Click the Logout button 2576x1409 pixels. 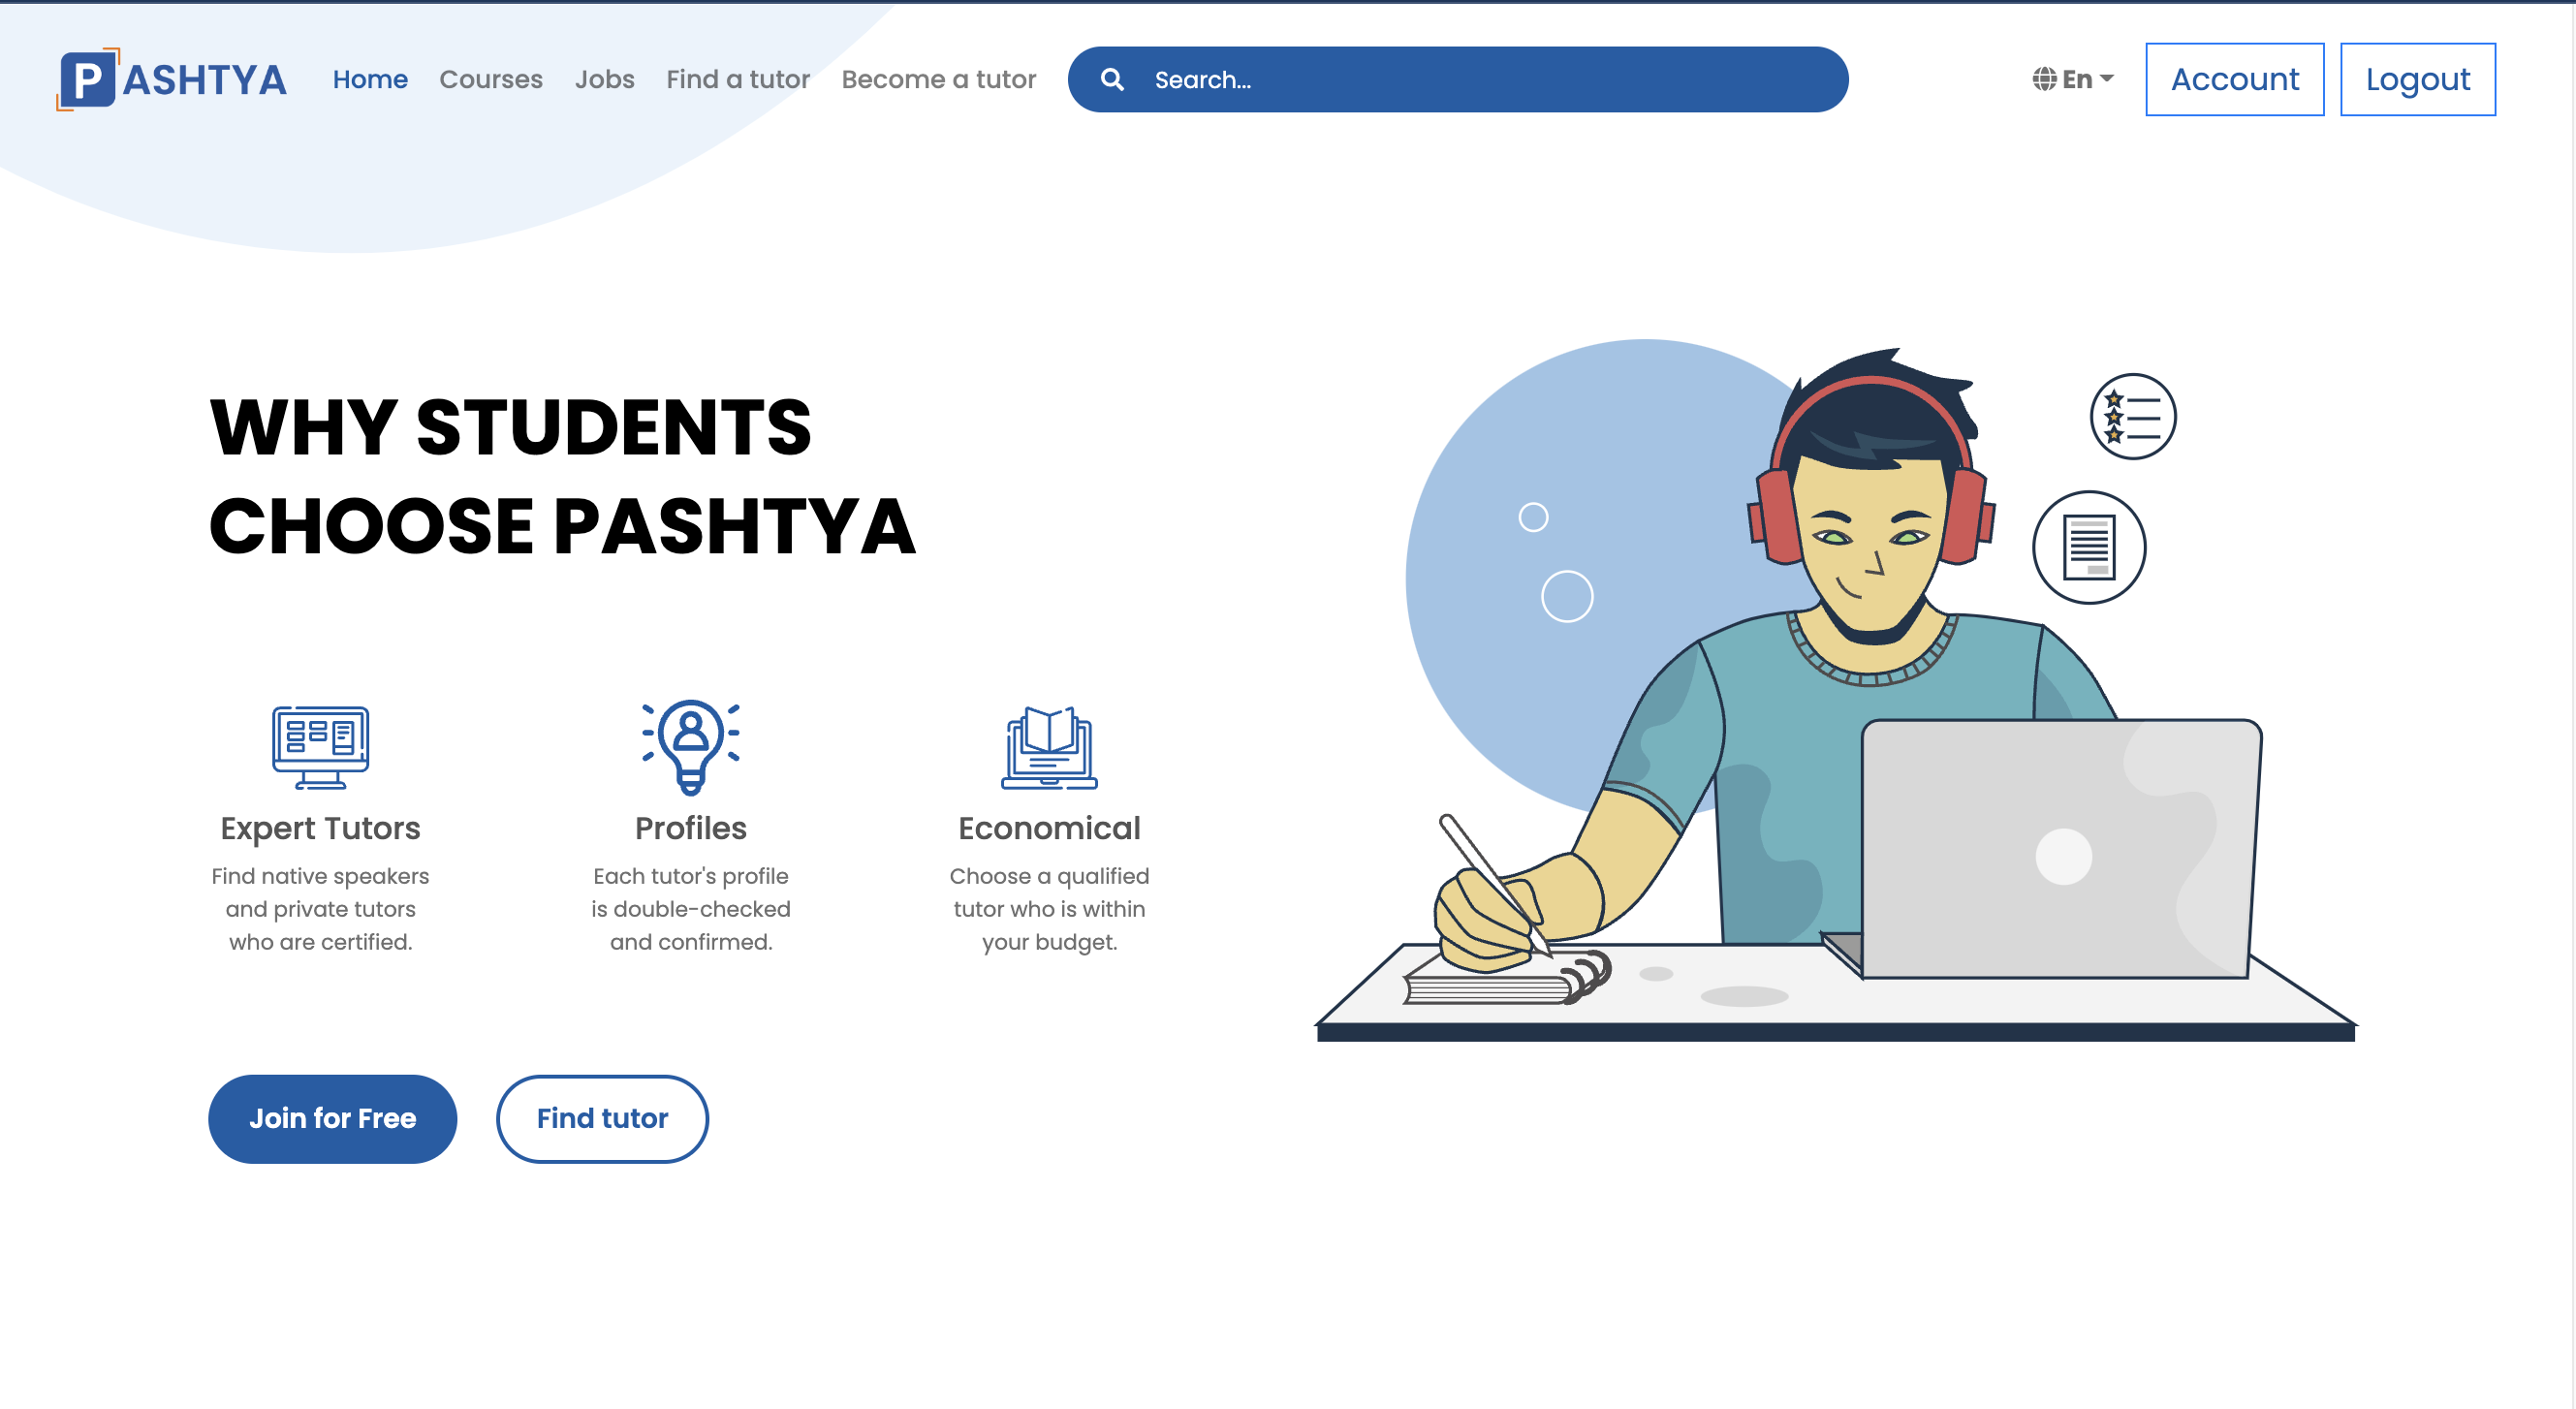coord(2417,79)
